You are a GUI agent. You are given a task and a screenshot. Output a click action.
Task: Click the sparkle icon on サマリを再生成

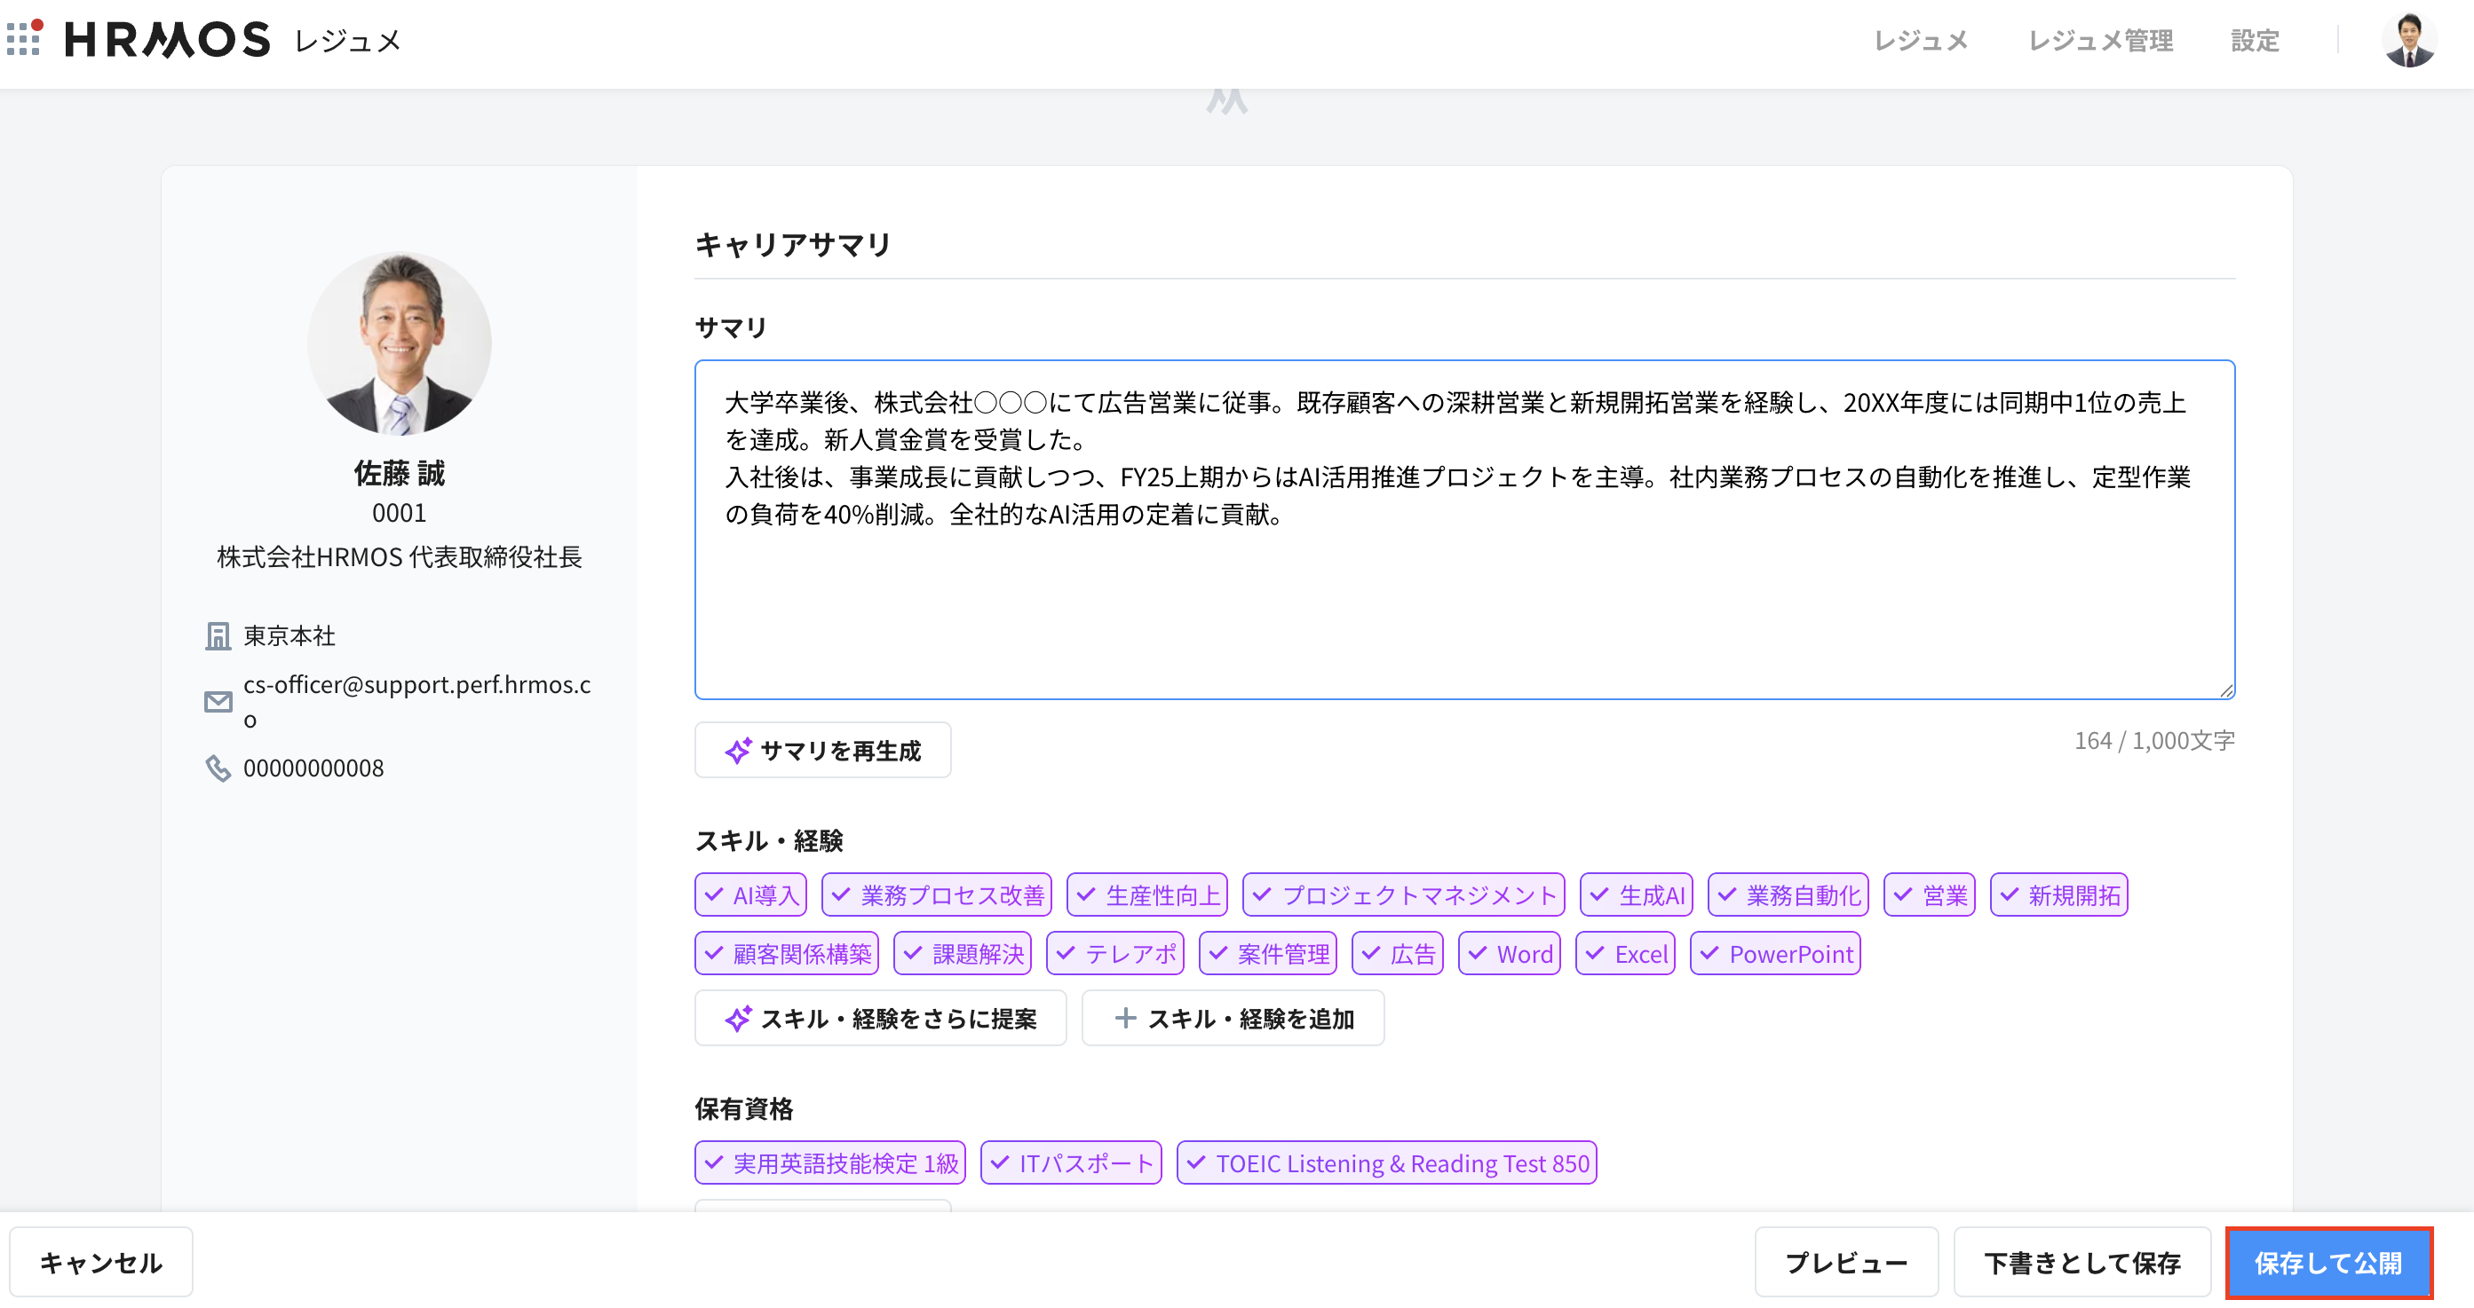coord(738,751)
